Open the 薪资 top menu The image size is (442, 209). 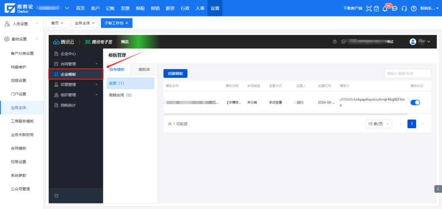point(170,8)
